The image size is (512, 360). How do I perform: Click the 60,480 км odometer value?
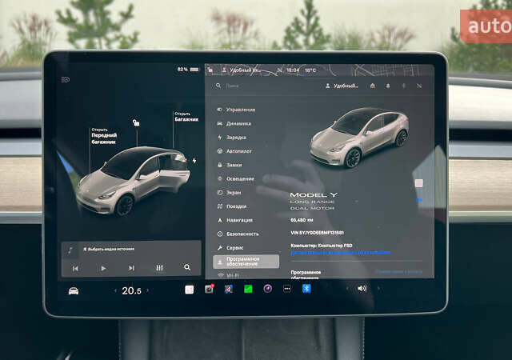point(302,220)
